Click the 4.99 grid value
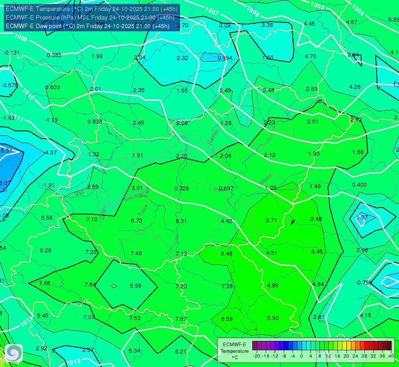This screenshot has height=367, width=399. tap(273, 285)
